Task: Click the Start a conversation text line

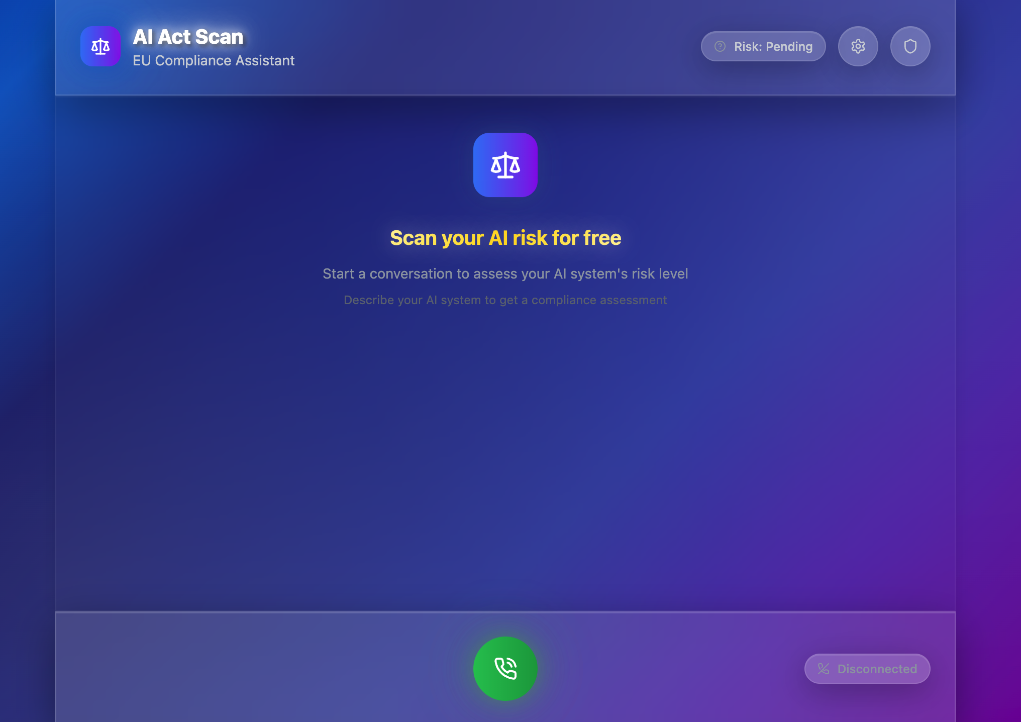Action: 505,274
